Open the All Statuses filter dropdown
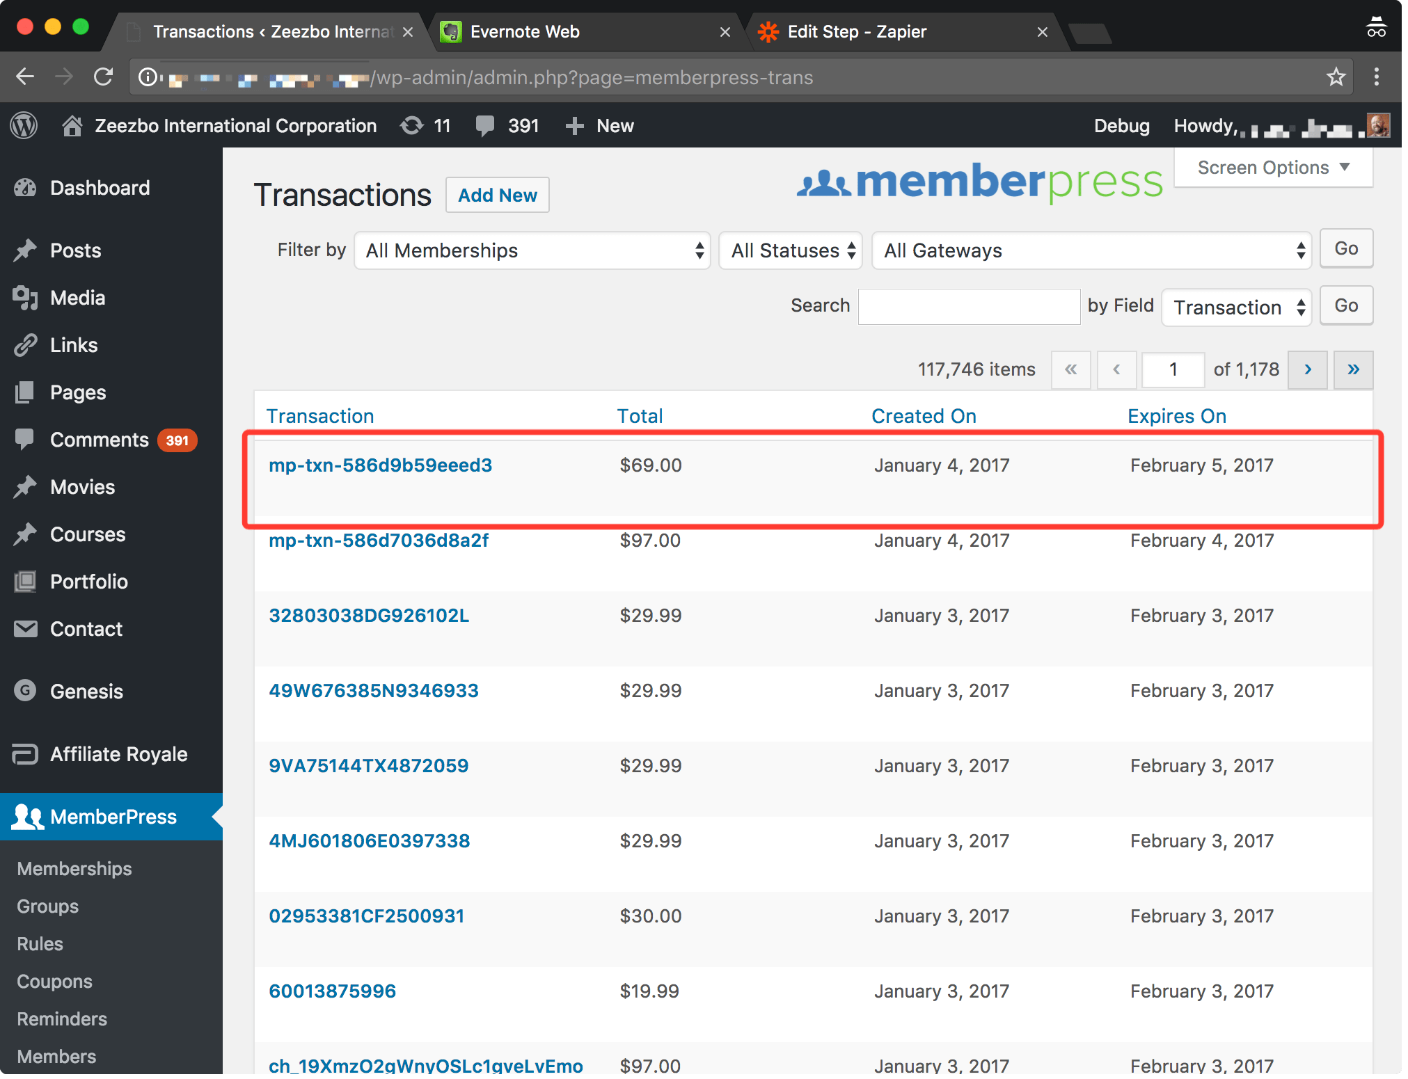This screenshot has height=1079, width=1408. pos(790,250)
